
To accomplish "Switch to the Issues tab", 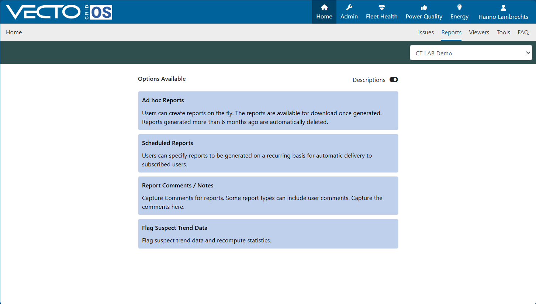I will point(426,32).
